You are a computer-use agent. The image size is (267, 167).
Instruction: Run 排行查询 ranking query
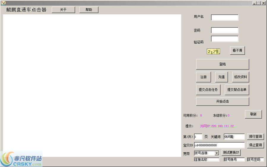point(255,137)
